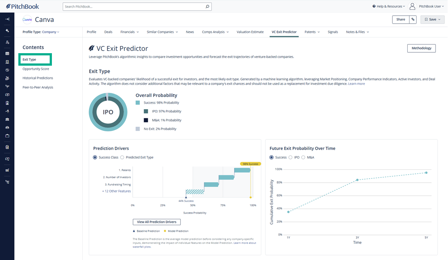448x260 pixels.
Task: Click the IPO 97% legend color swatch
Action: point(146,112)
